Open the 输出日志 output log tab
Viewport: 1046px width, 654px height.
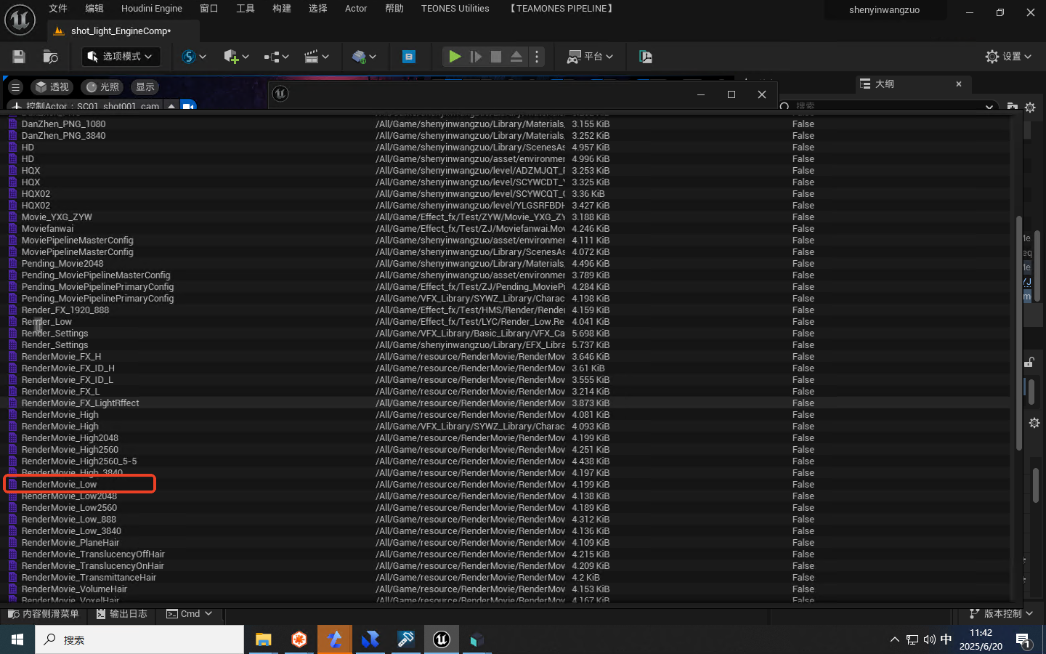122,614
